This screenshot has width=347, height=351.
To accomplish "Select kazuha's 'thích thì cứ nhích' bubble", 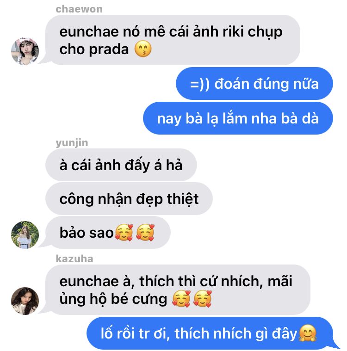I will point(178,289).
